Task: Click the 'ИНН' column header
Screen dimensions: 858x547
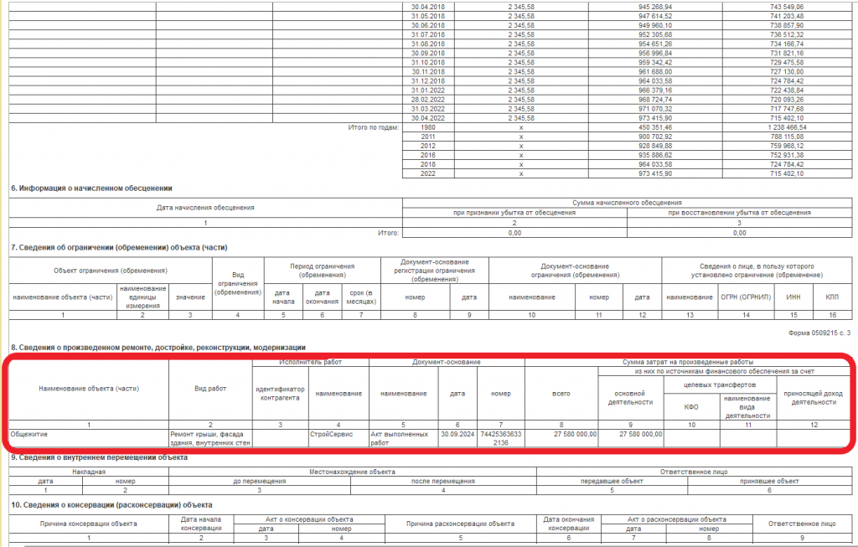Action: click(793, 297)
